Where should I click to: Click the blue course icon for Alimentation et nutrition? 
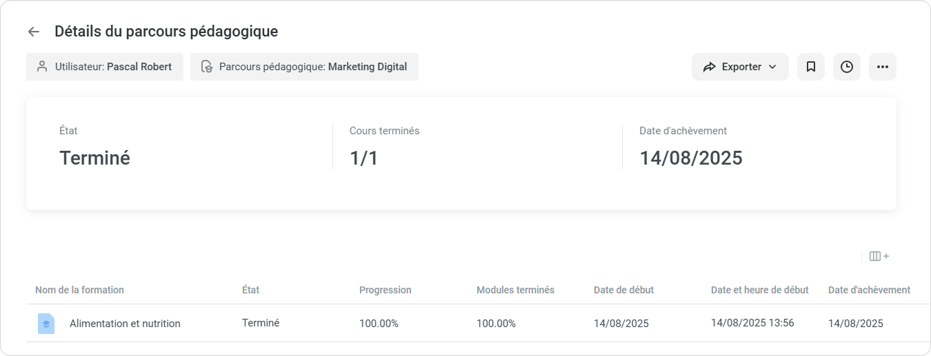click(46, 323)
